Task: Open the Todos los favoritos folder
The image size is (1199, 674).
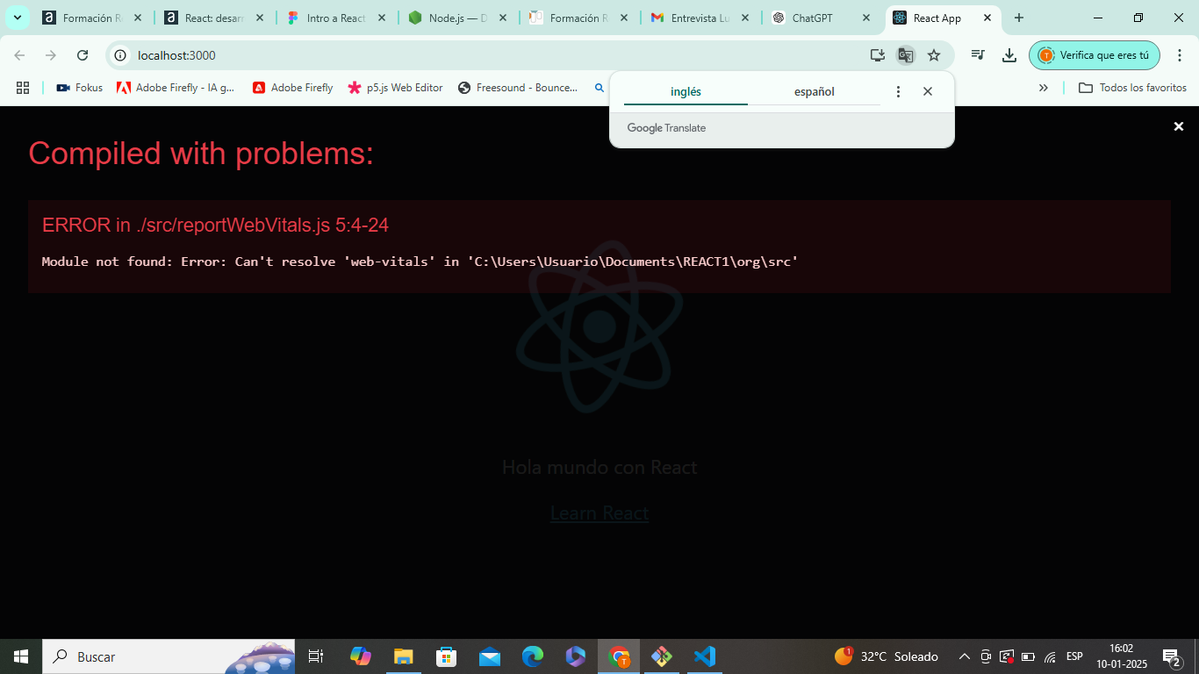Action: [x=1132, y=88]
